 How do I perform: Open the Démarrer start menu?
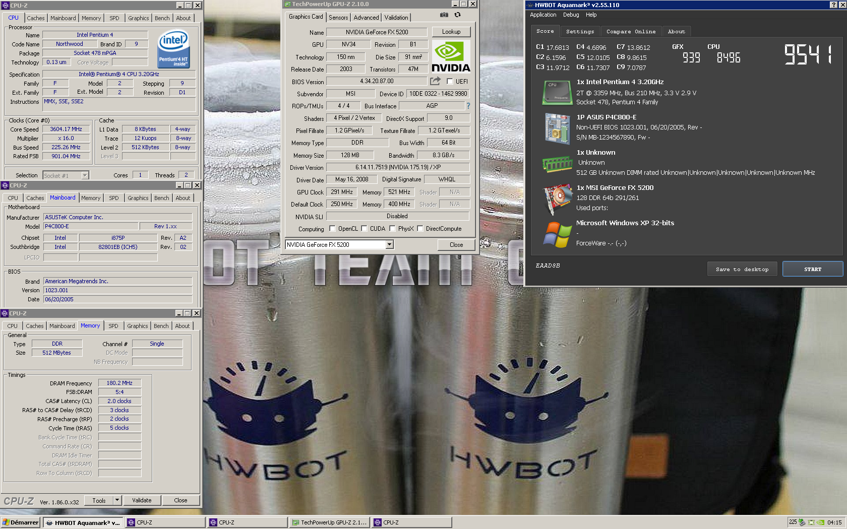21,522
